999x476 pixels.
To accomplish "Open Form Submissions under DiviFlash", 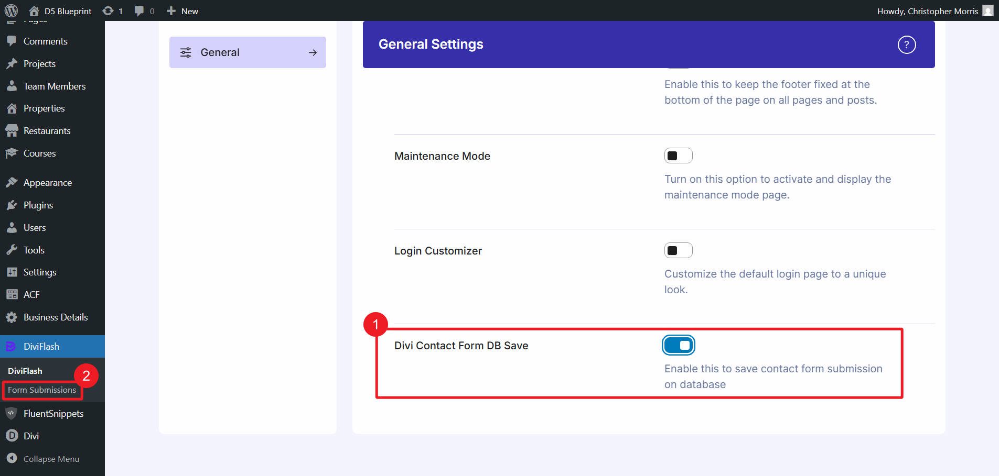I will pyautogui.click(x=42, y=390).
